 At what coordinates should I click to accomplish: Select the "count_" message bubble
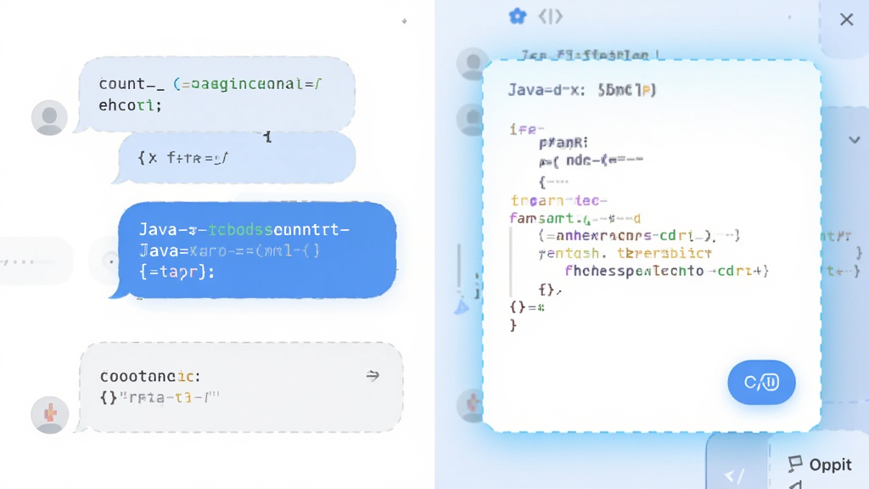point(216,94)
